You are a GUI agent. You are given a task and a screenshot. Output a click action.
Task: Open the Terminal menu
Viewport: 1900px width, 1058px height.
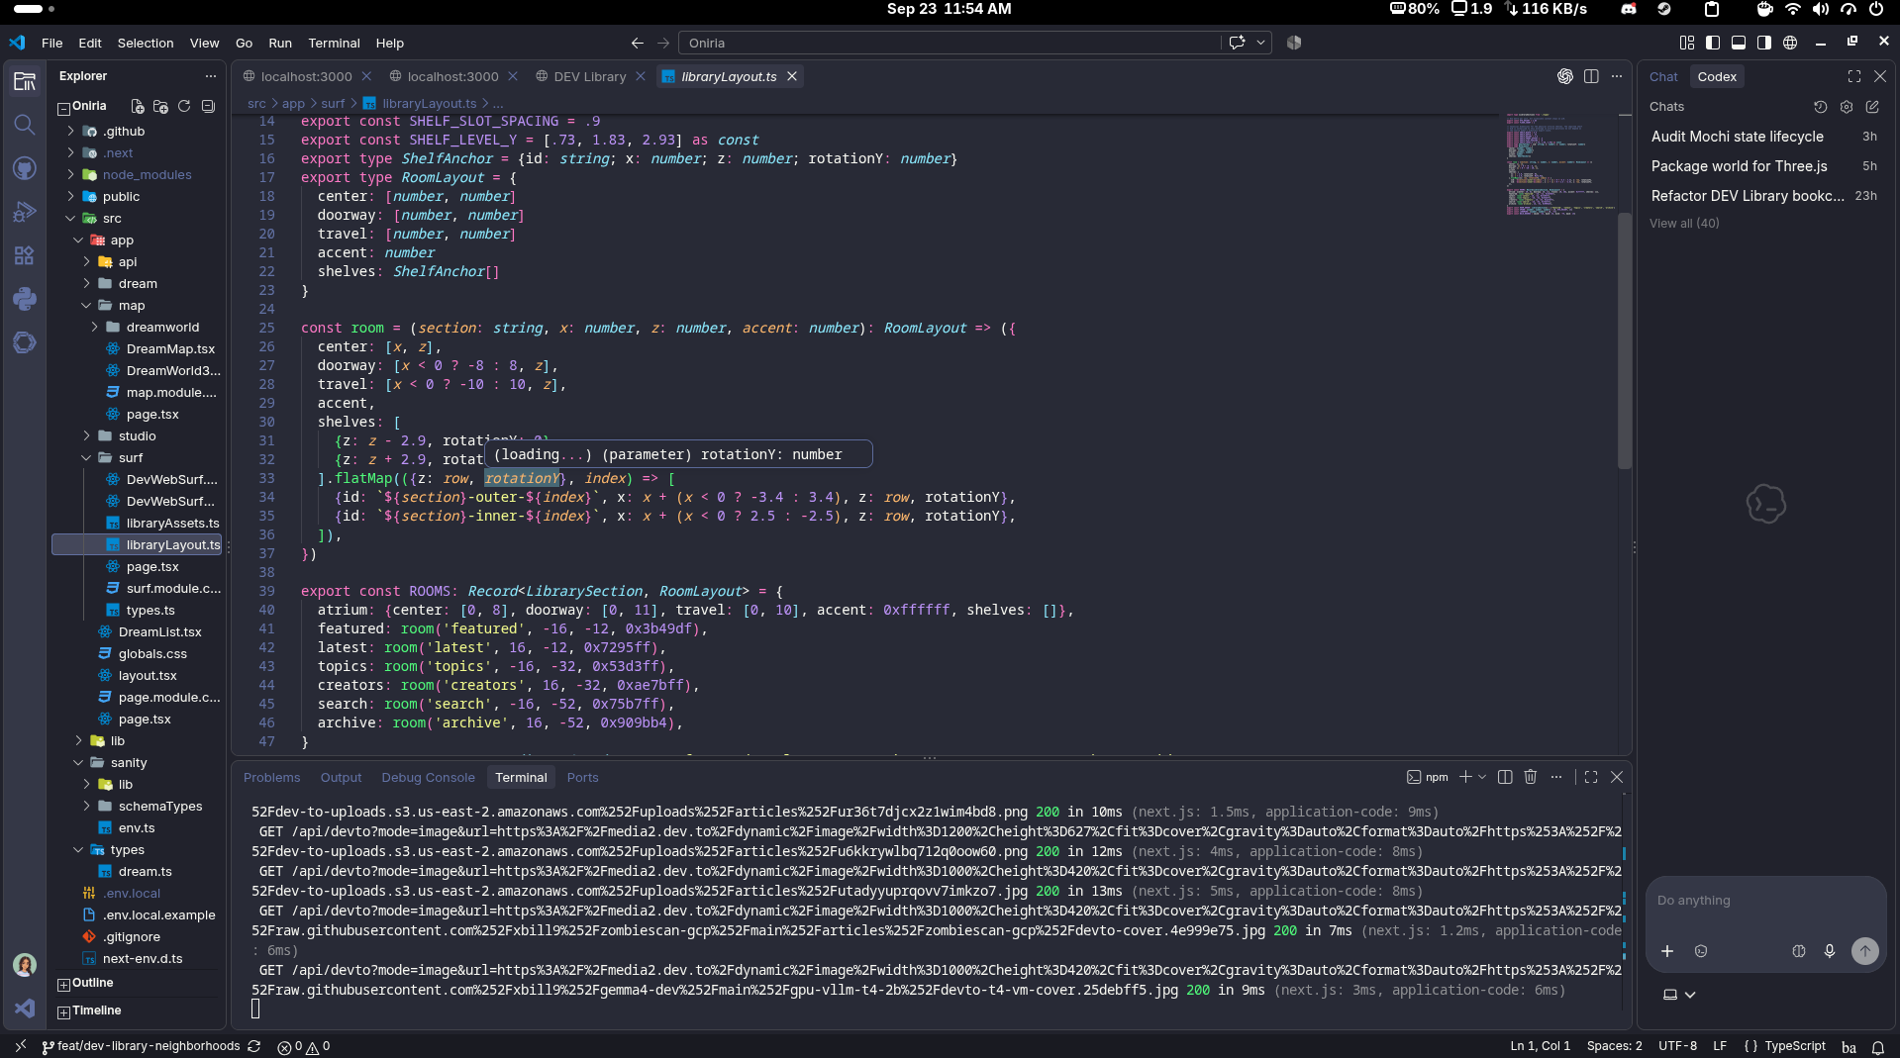pyautogui.click(x=334, y=43)
